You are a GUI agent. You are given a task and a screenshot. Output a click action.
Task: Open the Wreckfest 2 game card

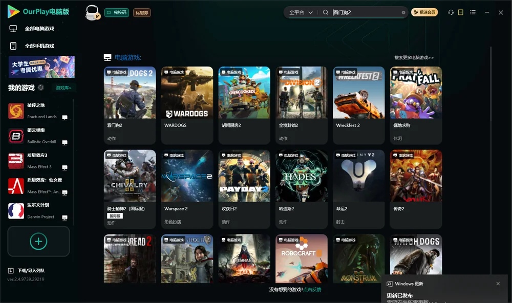coord(359,105)
